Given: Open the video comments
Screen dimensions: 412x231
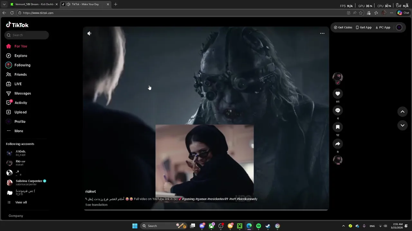Looking at the screenshot, I should tap(338, 110).
